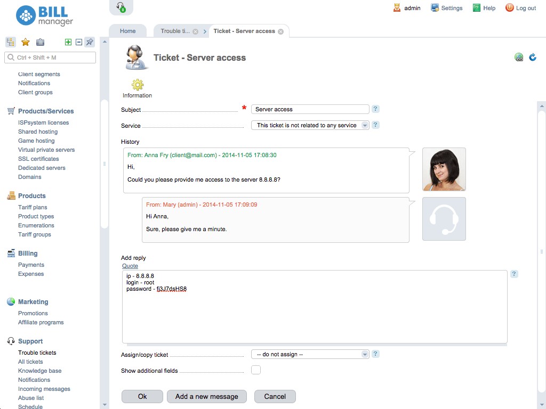Toggle the pin icon in the sidebar toolbar

[x=89, y=42]
